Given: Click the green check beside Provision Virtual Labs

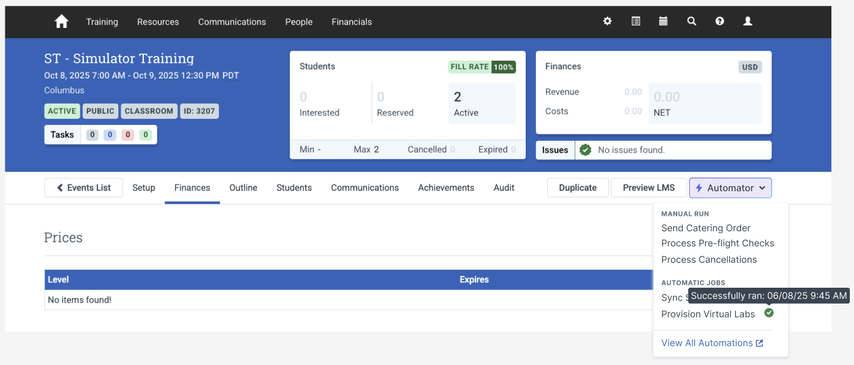Looking at the screenshot, I should pos(769,313).
